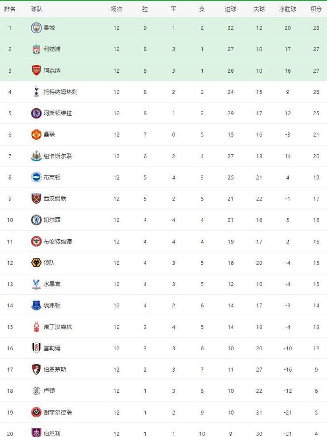Click the 净胜球 goal difference header

coord(288,9)
